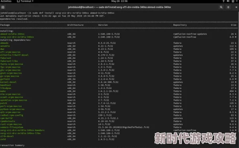Click version '4.15.1-3.fc32.1' of rpm-build
The width and height of the screenshot is (239, 148).
(x=108, y=118)
